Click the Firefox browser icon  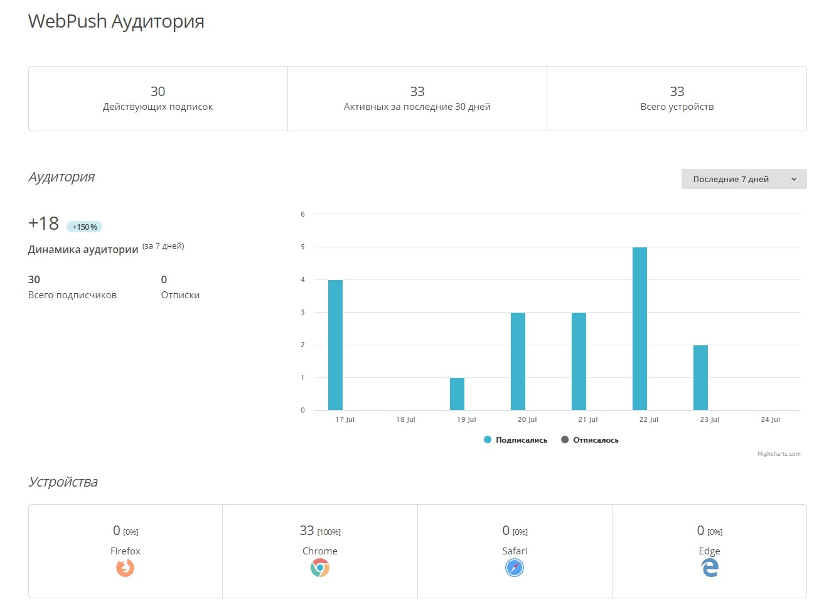(126, 568)
